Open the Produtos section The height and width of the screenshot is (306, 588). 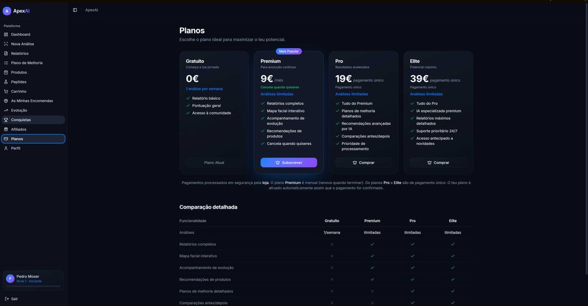click(x=33, y=72)
